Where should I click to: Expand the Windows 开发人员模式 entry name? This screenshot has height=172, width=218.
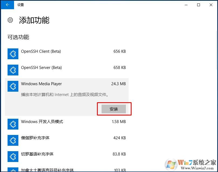coord(42,122)
